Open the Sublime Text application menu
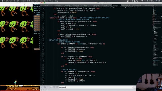The image size is (162, 91). (x=8, y=1)
